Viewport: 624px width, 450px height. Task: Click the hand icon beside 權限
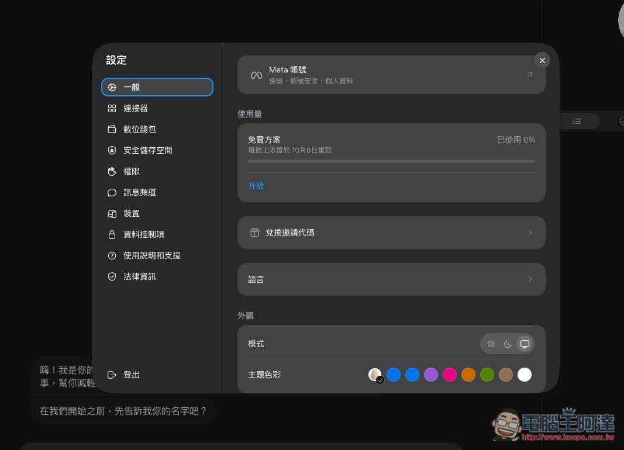coord(112,171)
